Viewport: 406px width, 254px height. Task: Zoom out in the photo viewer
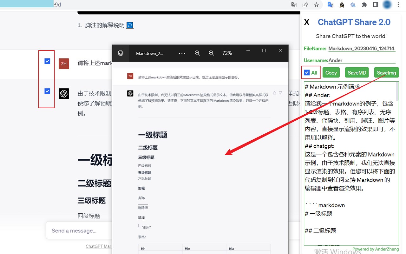(197, 53)
